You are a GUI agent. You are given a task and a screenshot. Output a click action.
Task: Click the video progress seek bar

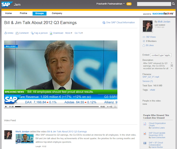tap(57, 107)
